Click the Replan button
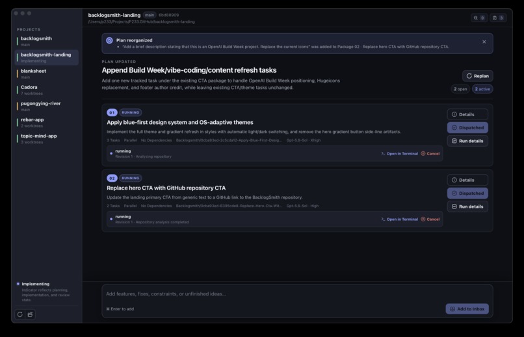The image size is (524, 337). tap(478, 76)
